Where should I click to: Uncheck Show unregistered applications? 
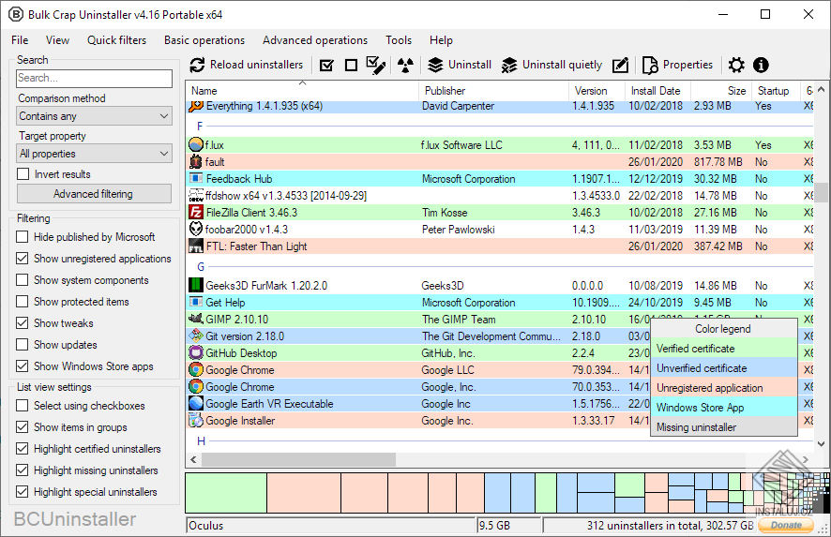coord(23,259)
